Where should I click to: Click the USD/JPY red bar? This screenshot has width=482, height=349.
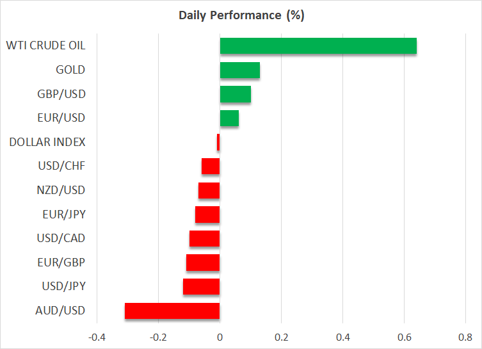point(201,286)
